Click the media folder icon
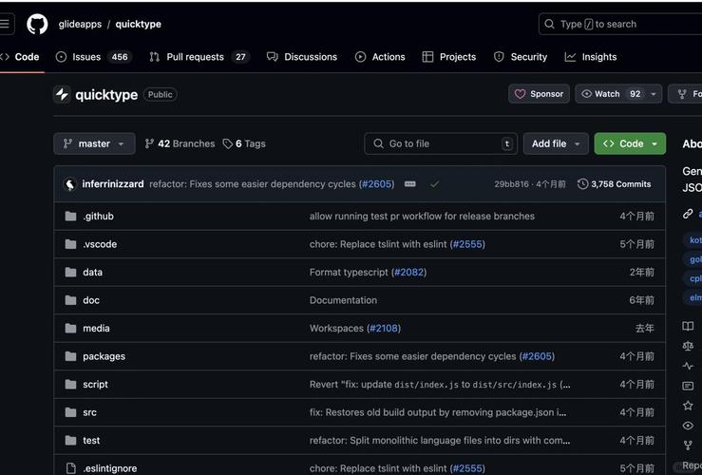702x475 pixels. (x=70, y=329)
